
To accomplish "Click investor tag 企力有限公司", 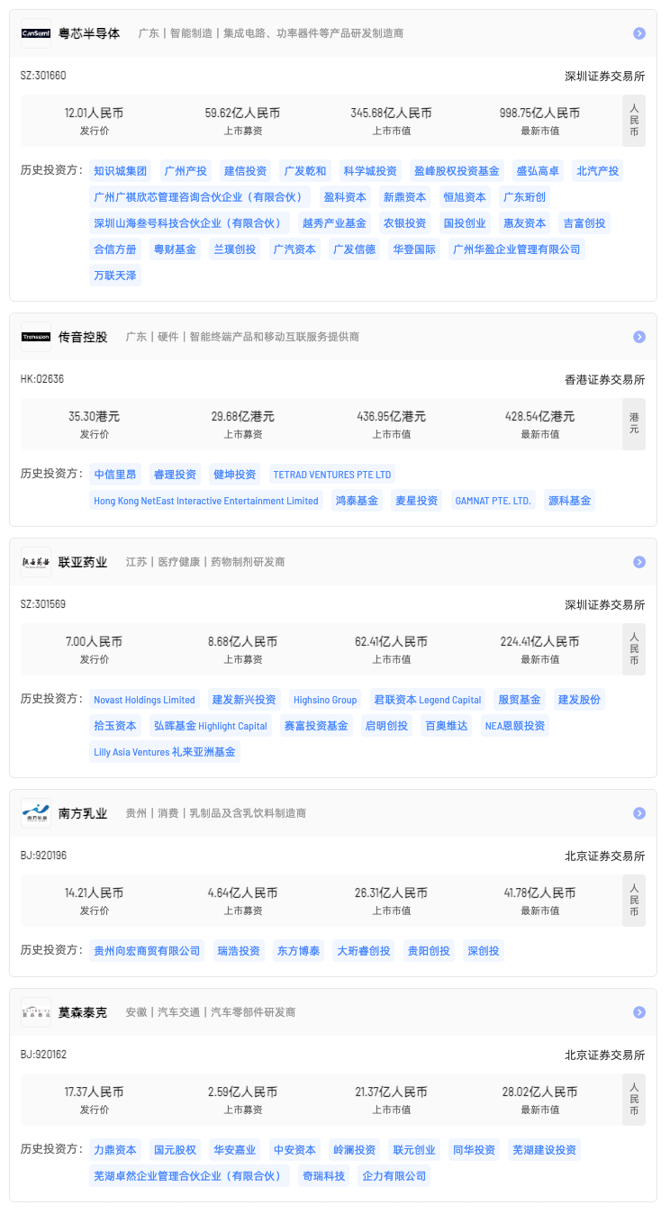I will (394, 1176).
